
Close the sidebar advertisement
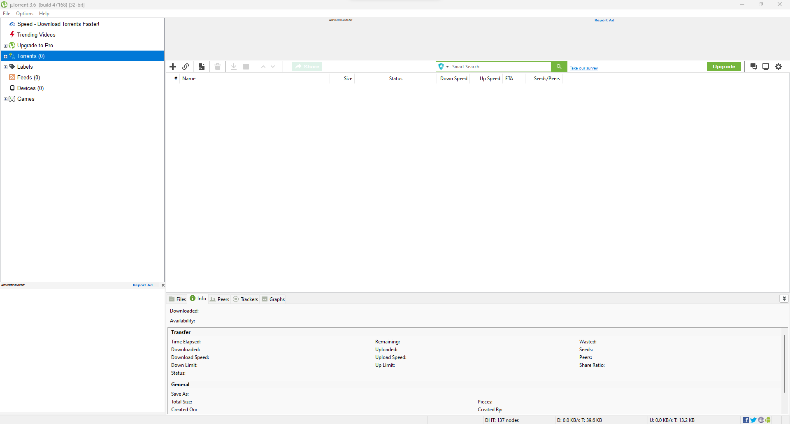pos(163,285)
